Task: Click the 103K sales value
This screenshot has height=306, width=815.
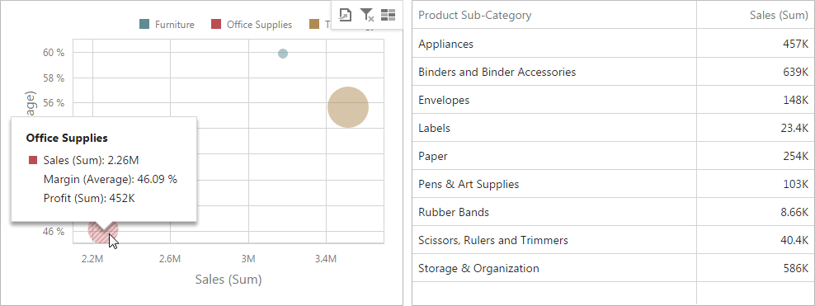Action: pyautogui.click(x=795, y=184)
